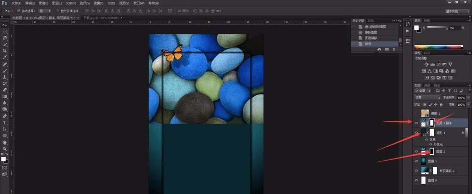Viewport: 472px width, 194px height.
Task: Select the 投影 history state
Action: tap(369, 44)
